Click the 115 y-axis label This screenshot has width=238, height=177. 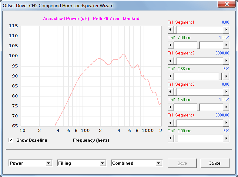(x=13, y=26)
